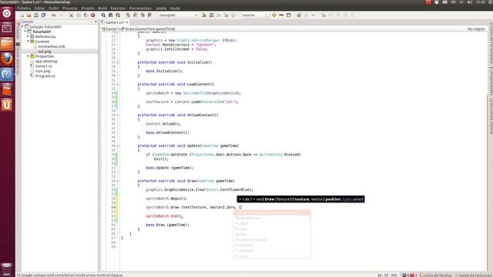Fold the Initialize method at its margin marker
This screenshot has width=493, height=277.
(x=118, y=62)
